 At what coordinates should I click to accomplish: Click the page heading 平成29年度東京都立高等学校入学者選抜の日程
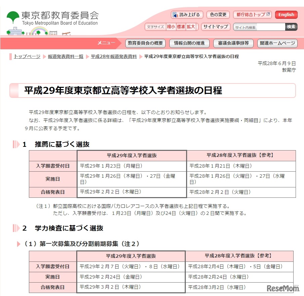point(123,91)
